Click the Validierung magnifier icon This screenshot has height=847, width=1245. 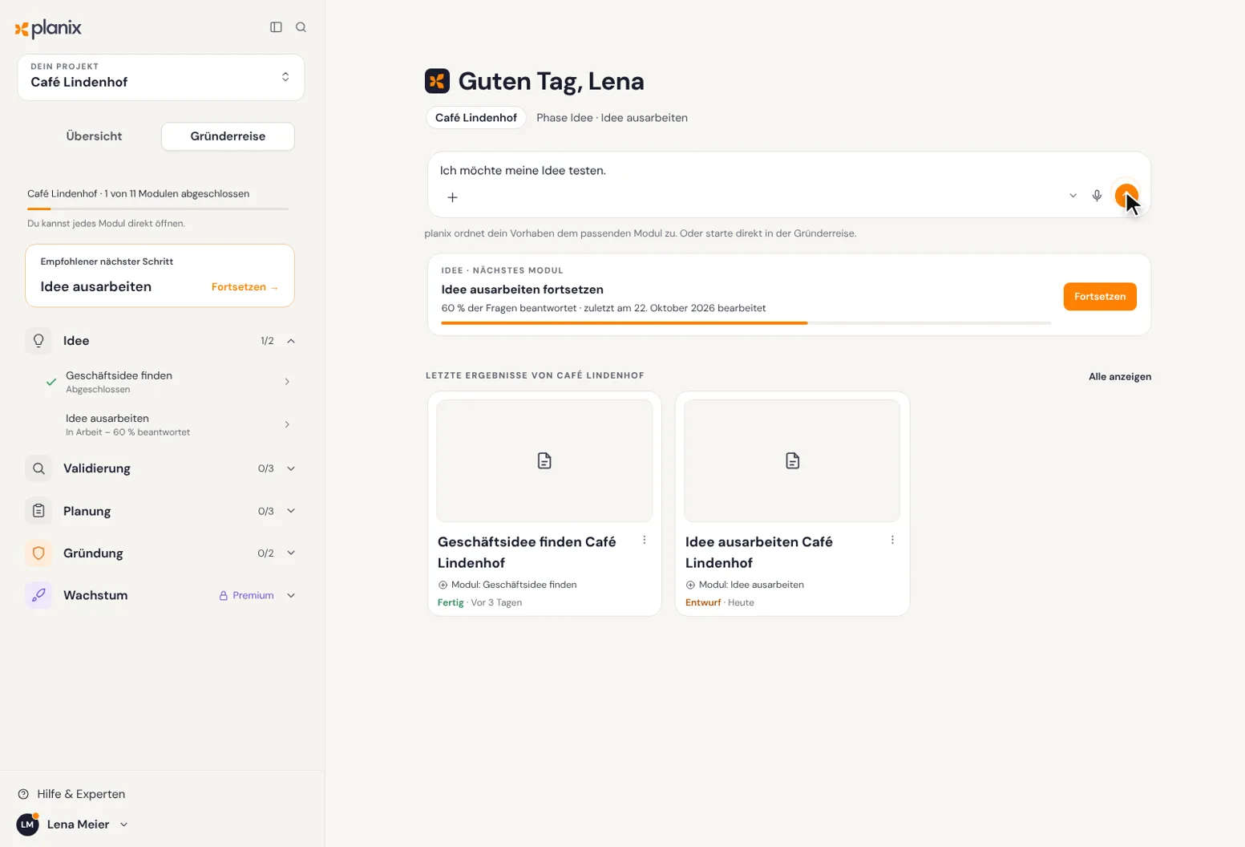point(38,468)
